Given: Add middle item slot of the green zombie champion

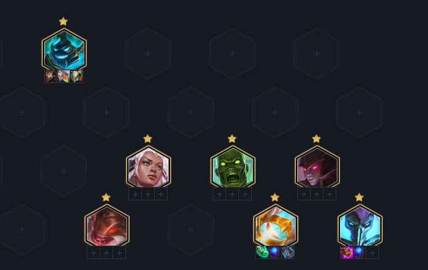Looking at the screenshot, I should (232, 194).
